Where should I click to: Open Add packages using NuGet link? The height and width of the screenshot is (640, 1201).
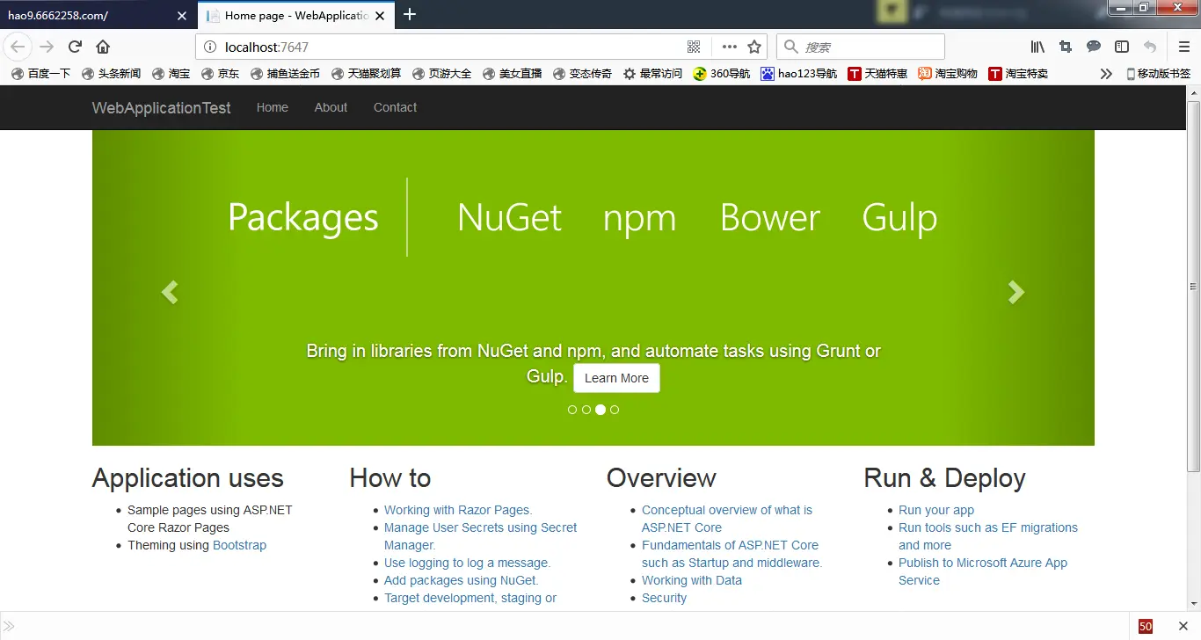tap(461, 580)
